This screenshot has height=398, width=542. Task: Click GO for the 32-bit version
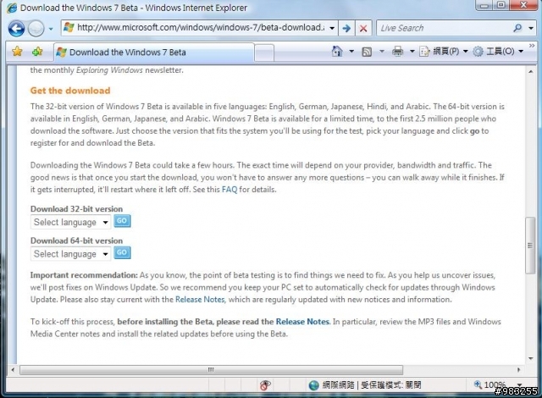point(122,221)
